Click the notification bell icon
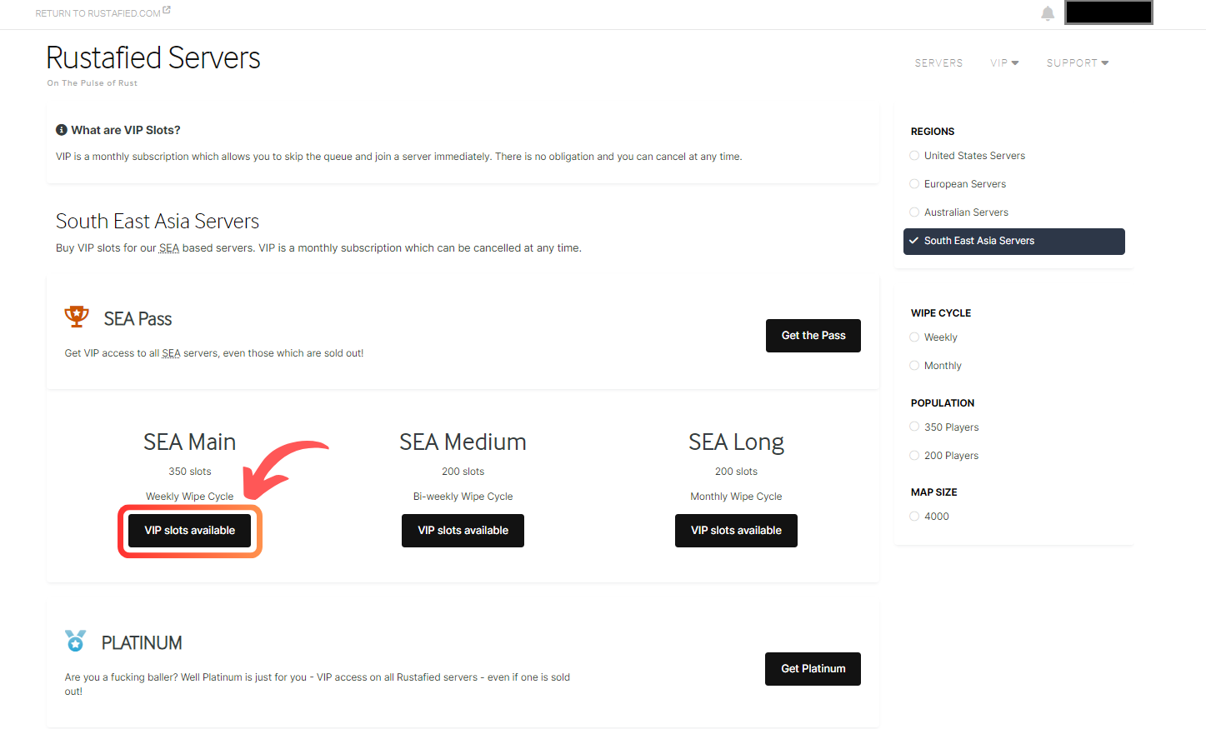Image resolution: width=1206 pixels, height=729 pixels. tap(1048, 13)
